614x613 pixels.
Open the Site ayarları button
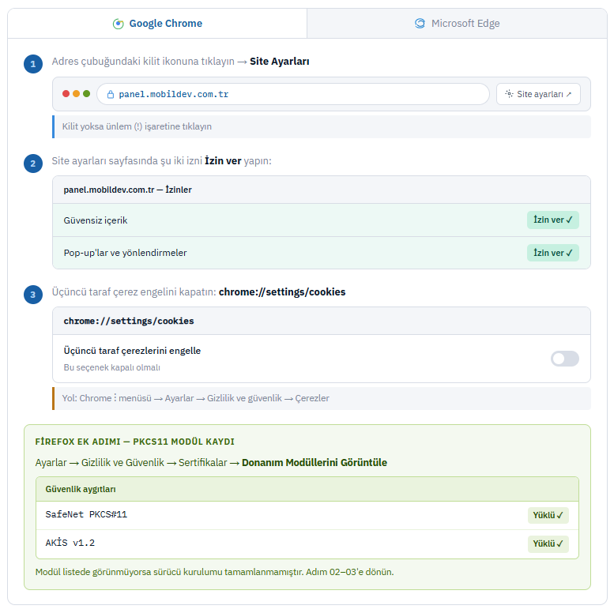pos(538,94)
